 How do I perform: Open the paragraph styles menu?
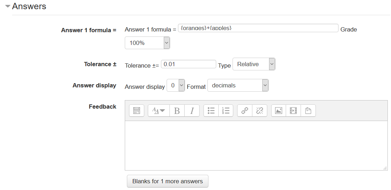(x=158, y=111)
